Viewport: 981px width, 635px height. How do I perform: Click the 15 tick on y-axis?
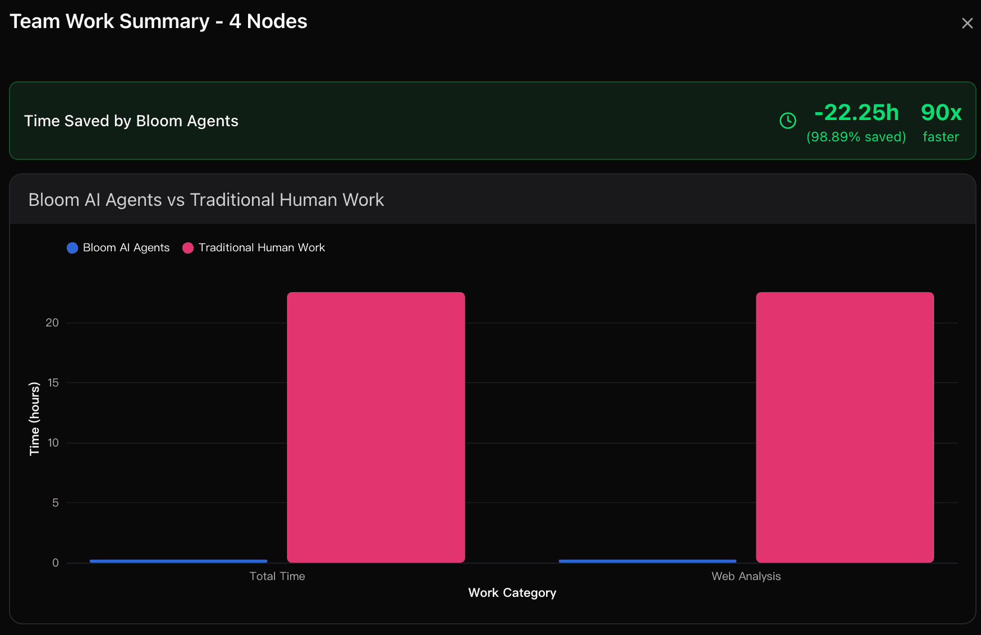point(53,383)
